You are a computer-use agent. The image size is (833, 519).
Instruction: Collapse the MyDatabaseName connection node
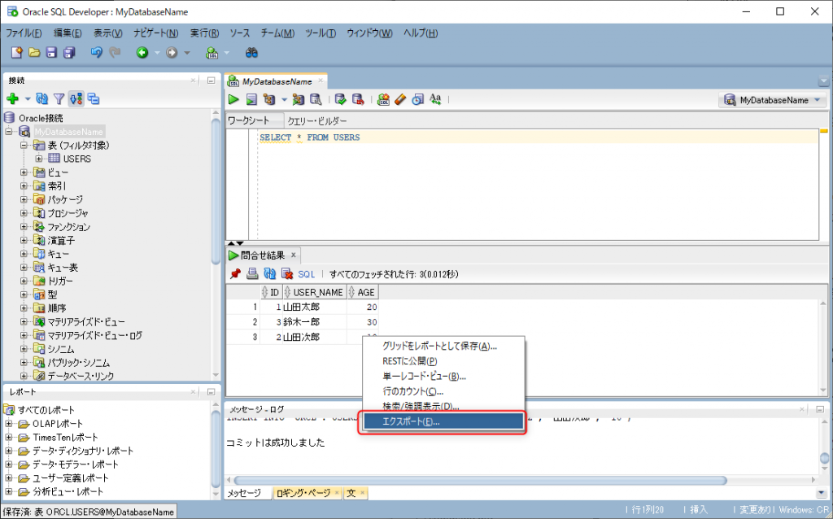[9, 131]
